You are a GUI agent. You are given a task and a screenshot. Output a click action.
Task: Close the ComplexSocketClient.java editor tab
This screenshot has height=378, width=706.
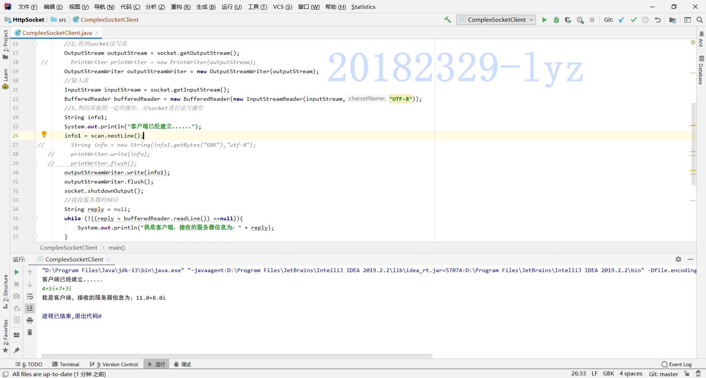[x=97, y=33]
